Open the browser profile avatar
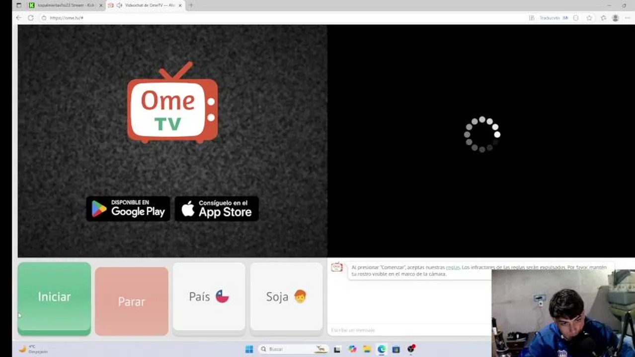The image size is (635, 357). click(616, 18)
